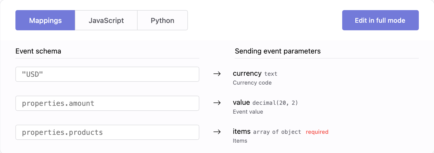Click the Sending event parameters heading
Image resolution: width=434 pixels, height=153 pixels.
277,51
